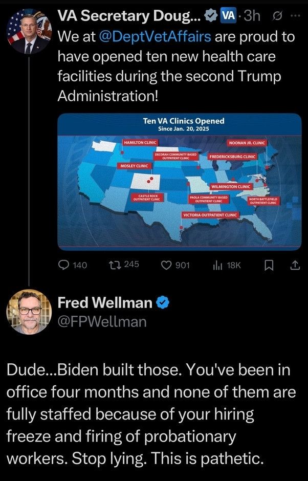Repost the VA Secretary tweet
The image size is (308, 481).
[x=116, y=265]
